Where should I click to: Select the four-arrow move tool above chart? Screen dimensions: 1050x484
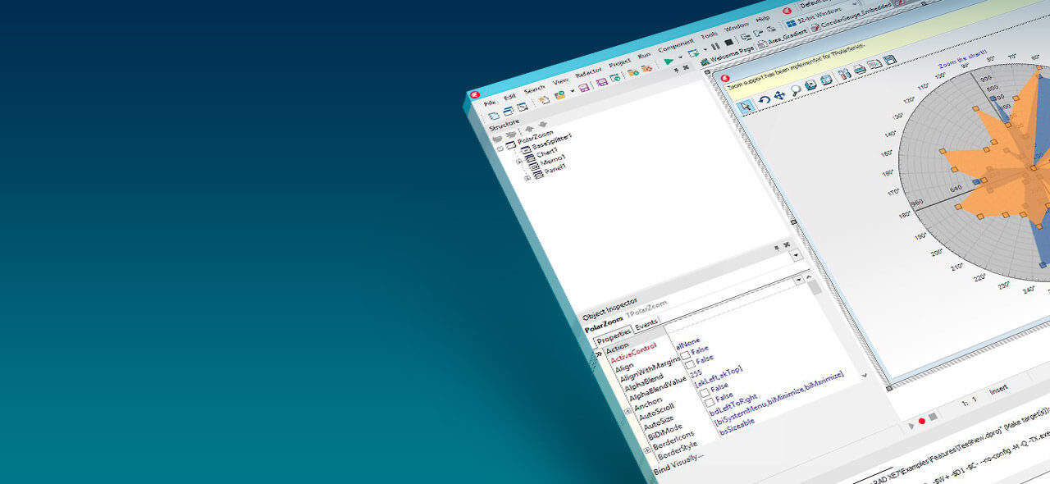[779, 95]
